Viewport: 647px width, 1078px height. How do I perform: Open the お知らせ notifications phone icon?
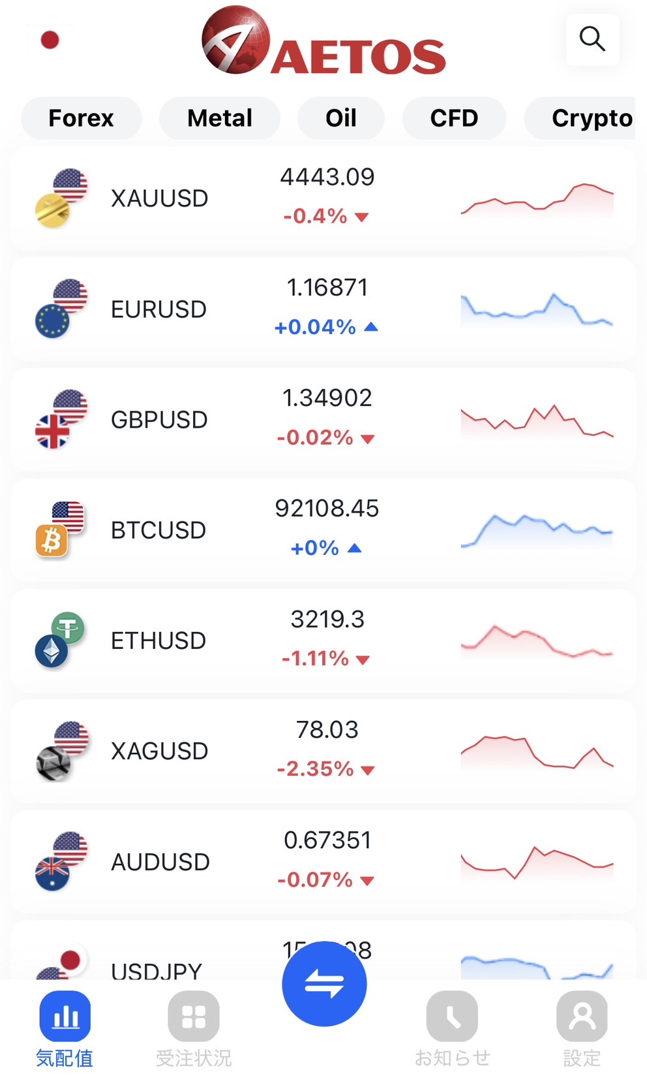click(x=452, y=1016)
